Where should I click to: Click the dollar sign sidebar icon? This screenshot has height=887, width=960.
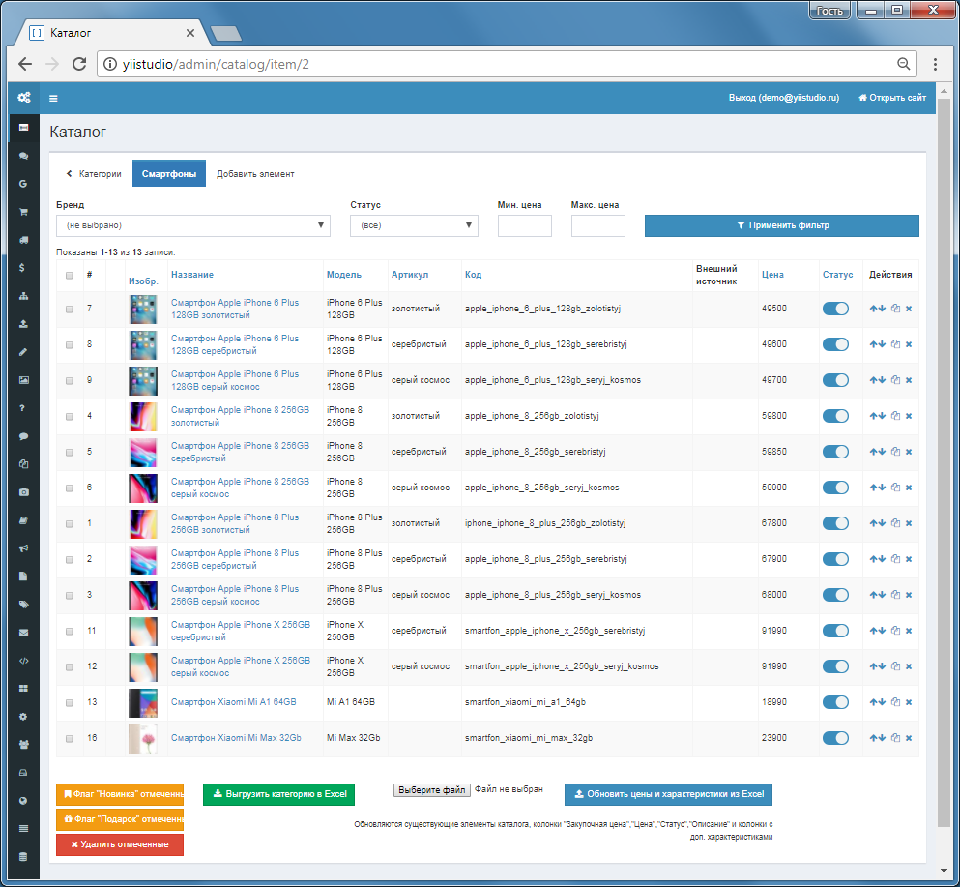click(23, 268)
